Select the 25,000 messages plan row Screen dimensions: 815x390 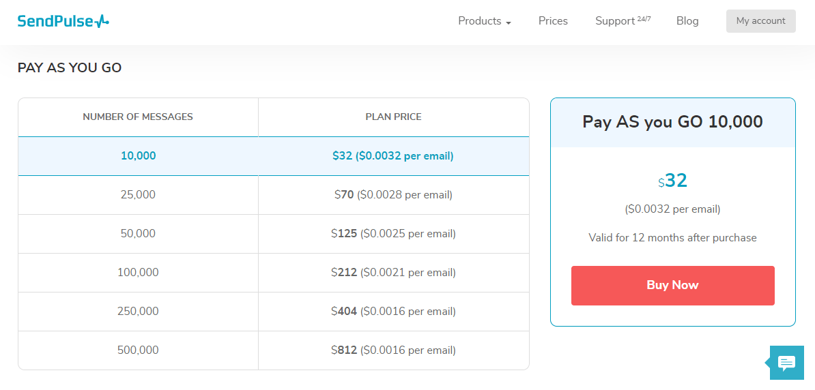pyautogui.click(x=138, y=195)
